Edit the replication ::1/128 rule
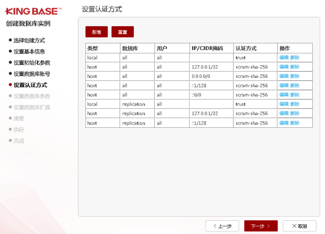This screenshot has height=234, width=325. (284, 123)
